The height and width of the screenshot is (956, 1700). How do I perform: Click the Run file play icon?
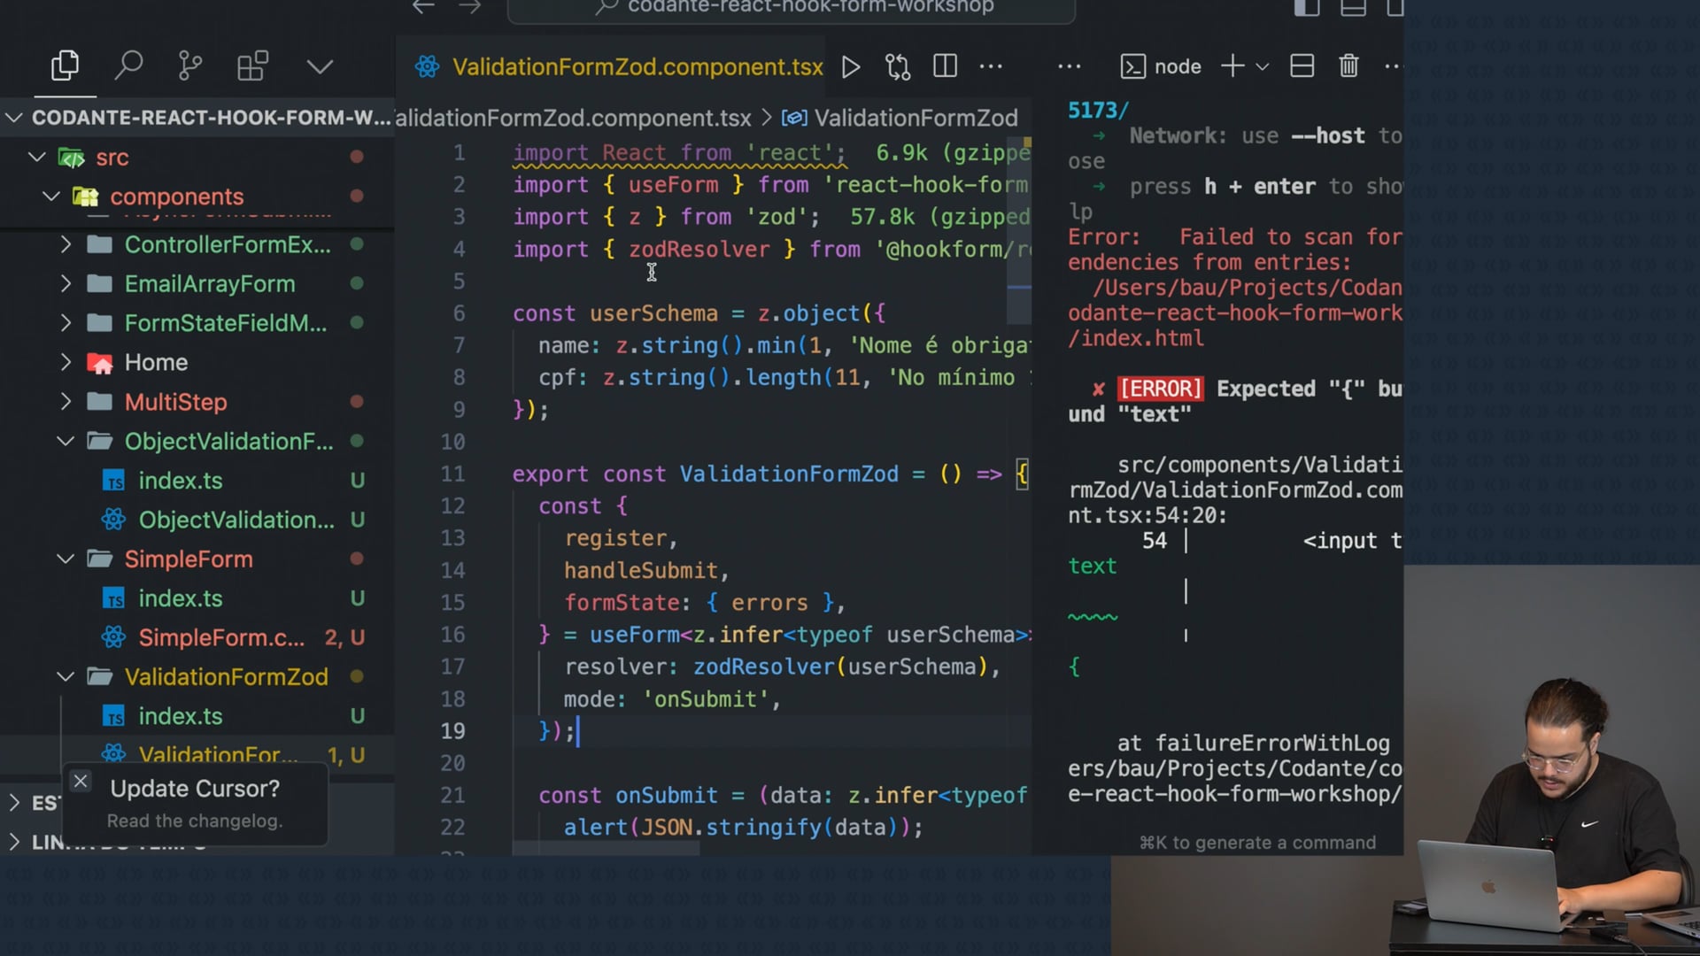coord(851,67)
